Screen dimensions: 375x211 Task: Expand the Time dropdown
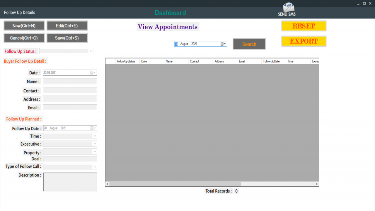(x=95, y=136)
